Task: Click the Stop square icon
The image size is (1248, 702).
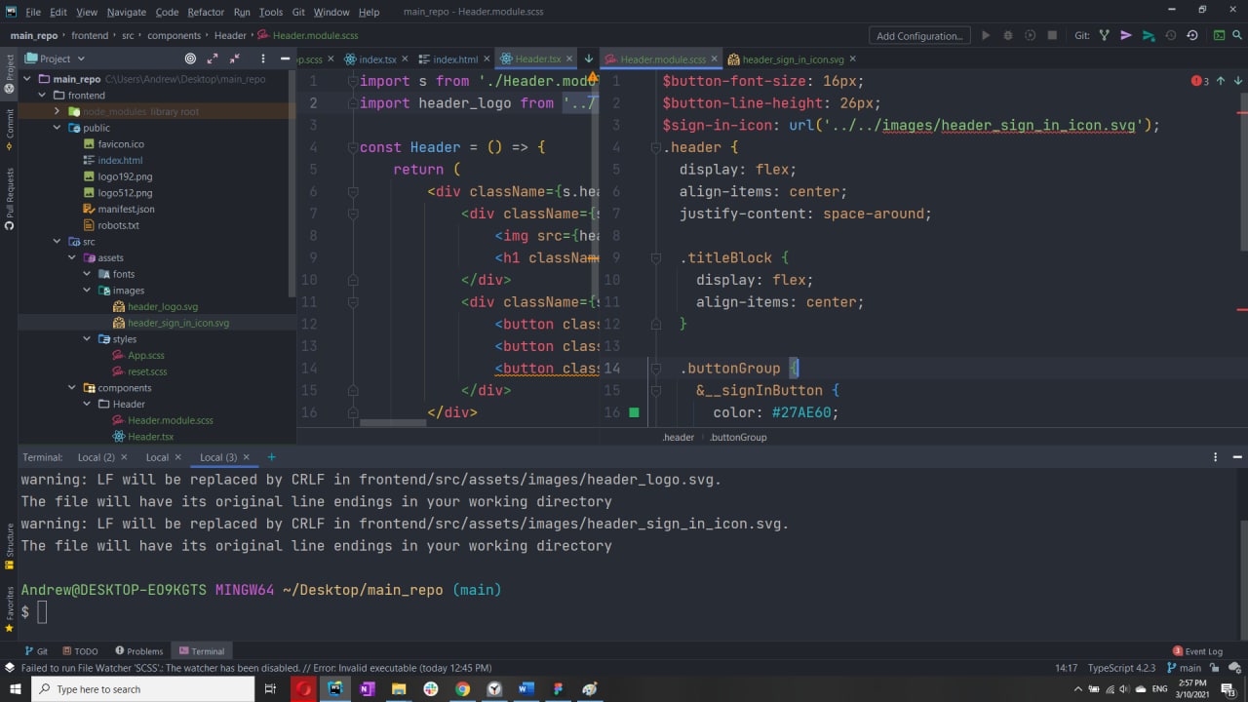Action: (x=1052, y=36)
